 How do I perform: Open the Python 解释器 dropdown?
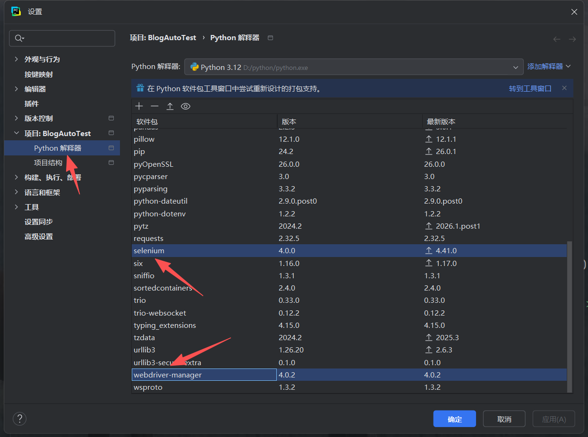[x=354, y=67]
